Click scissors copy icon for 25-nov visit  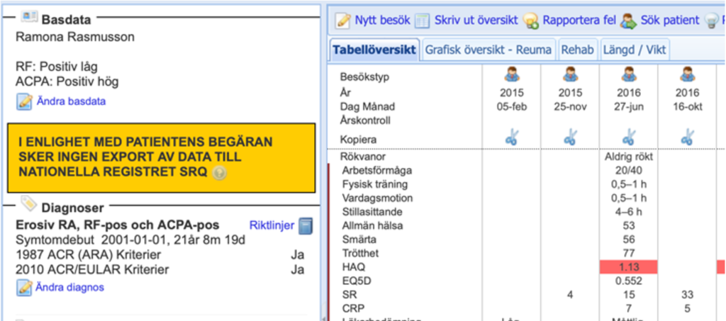point(570,138)
